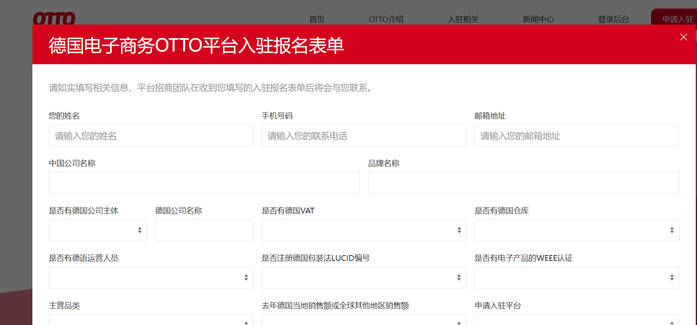The height and width of the screenshot is (325, 697).
Task: Open the 主营品类 dropdown
Action: pos(151,320)
